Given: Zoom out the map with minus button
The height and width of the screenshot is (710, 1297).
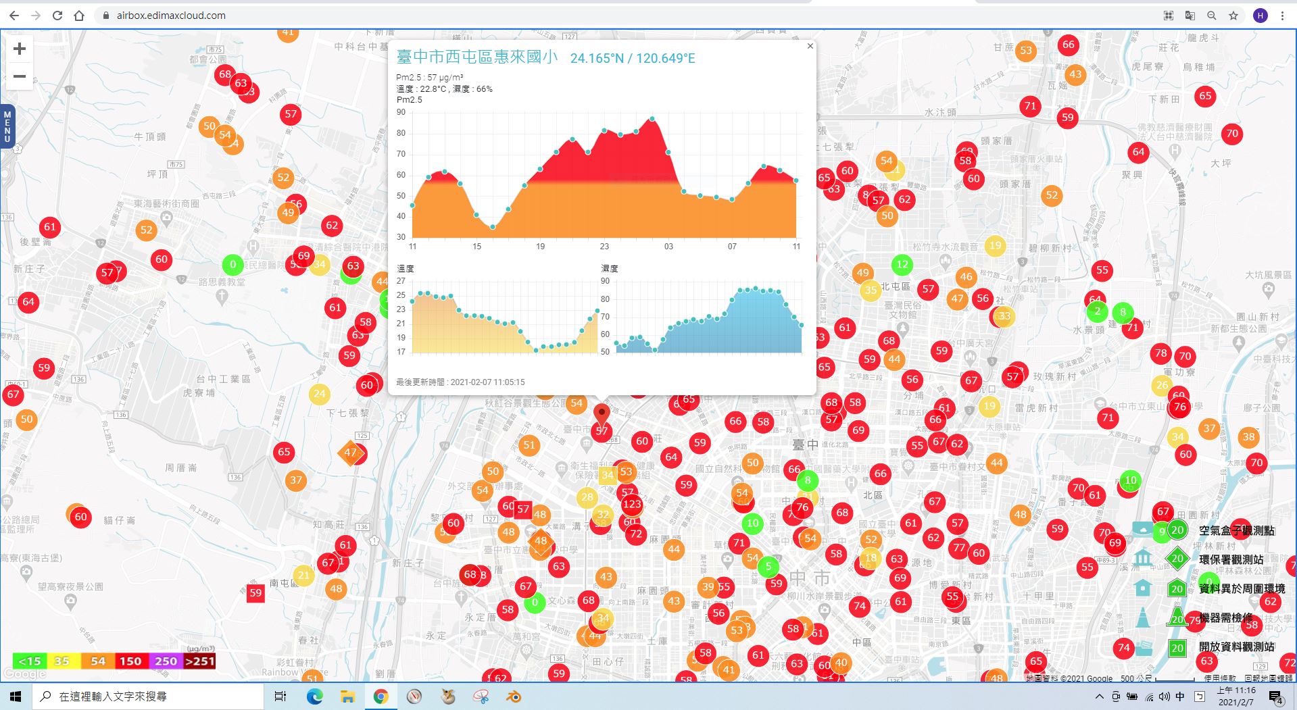Looking at the screenshot, I should pyautogui.click(x=20, y=76).
